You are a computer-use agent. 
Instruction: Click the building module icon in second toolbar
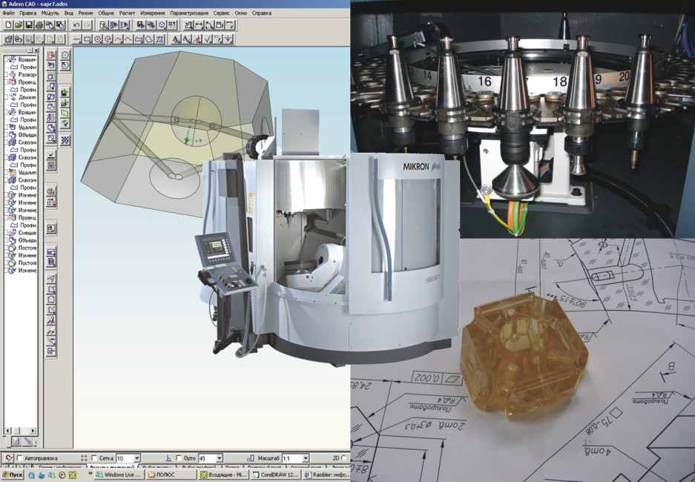click(x=8, y=39)
